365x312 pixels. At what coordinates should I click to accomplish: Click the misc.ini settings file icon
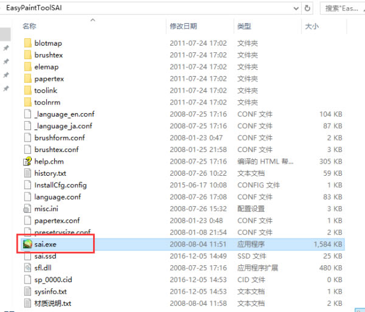click(x=27, y=209)
